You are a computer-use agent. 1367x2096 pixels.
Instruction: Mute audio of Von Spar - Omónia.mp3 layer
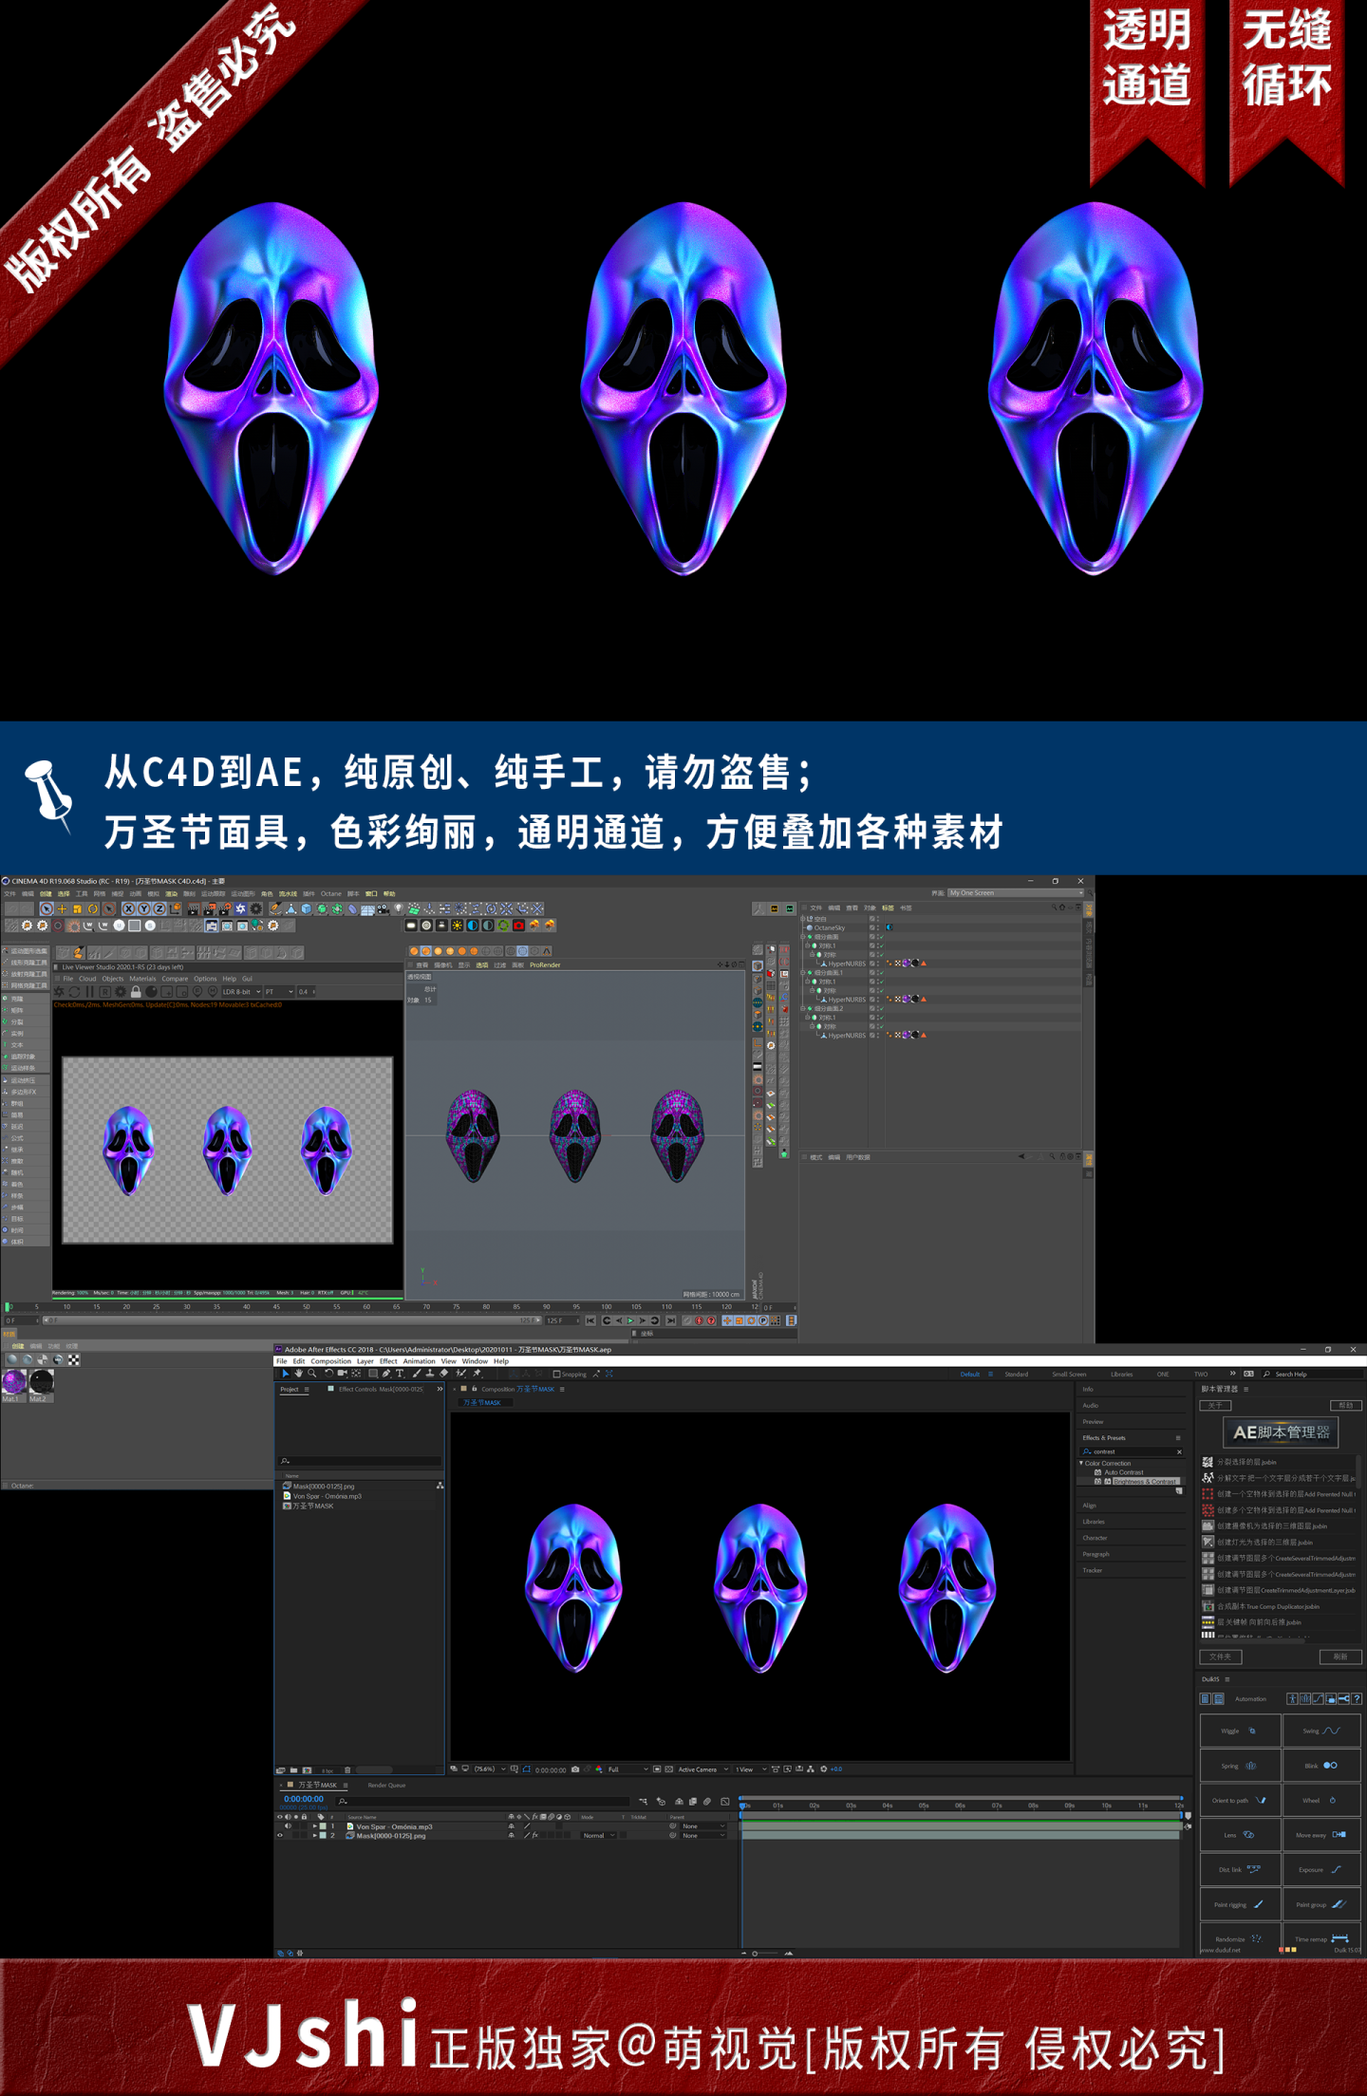click(288, 1825)
